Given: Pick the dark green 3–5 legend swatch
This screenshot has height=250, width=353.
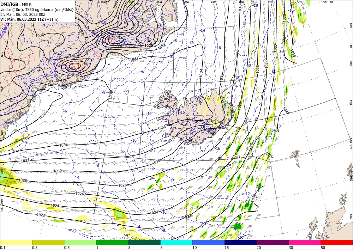Looking at the screenshot, I should pos(144,242).
